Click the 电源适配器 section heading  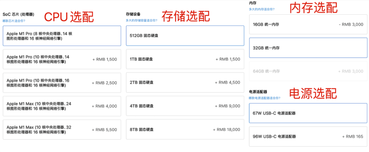(258, 92)
